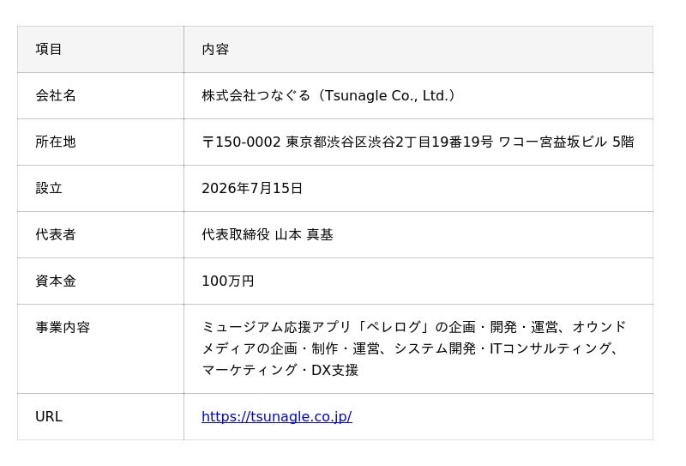Click the 100万円 capital value
Image resolution: width=686 pixels, height=466 pixels.
[228, 281]
